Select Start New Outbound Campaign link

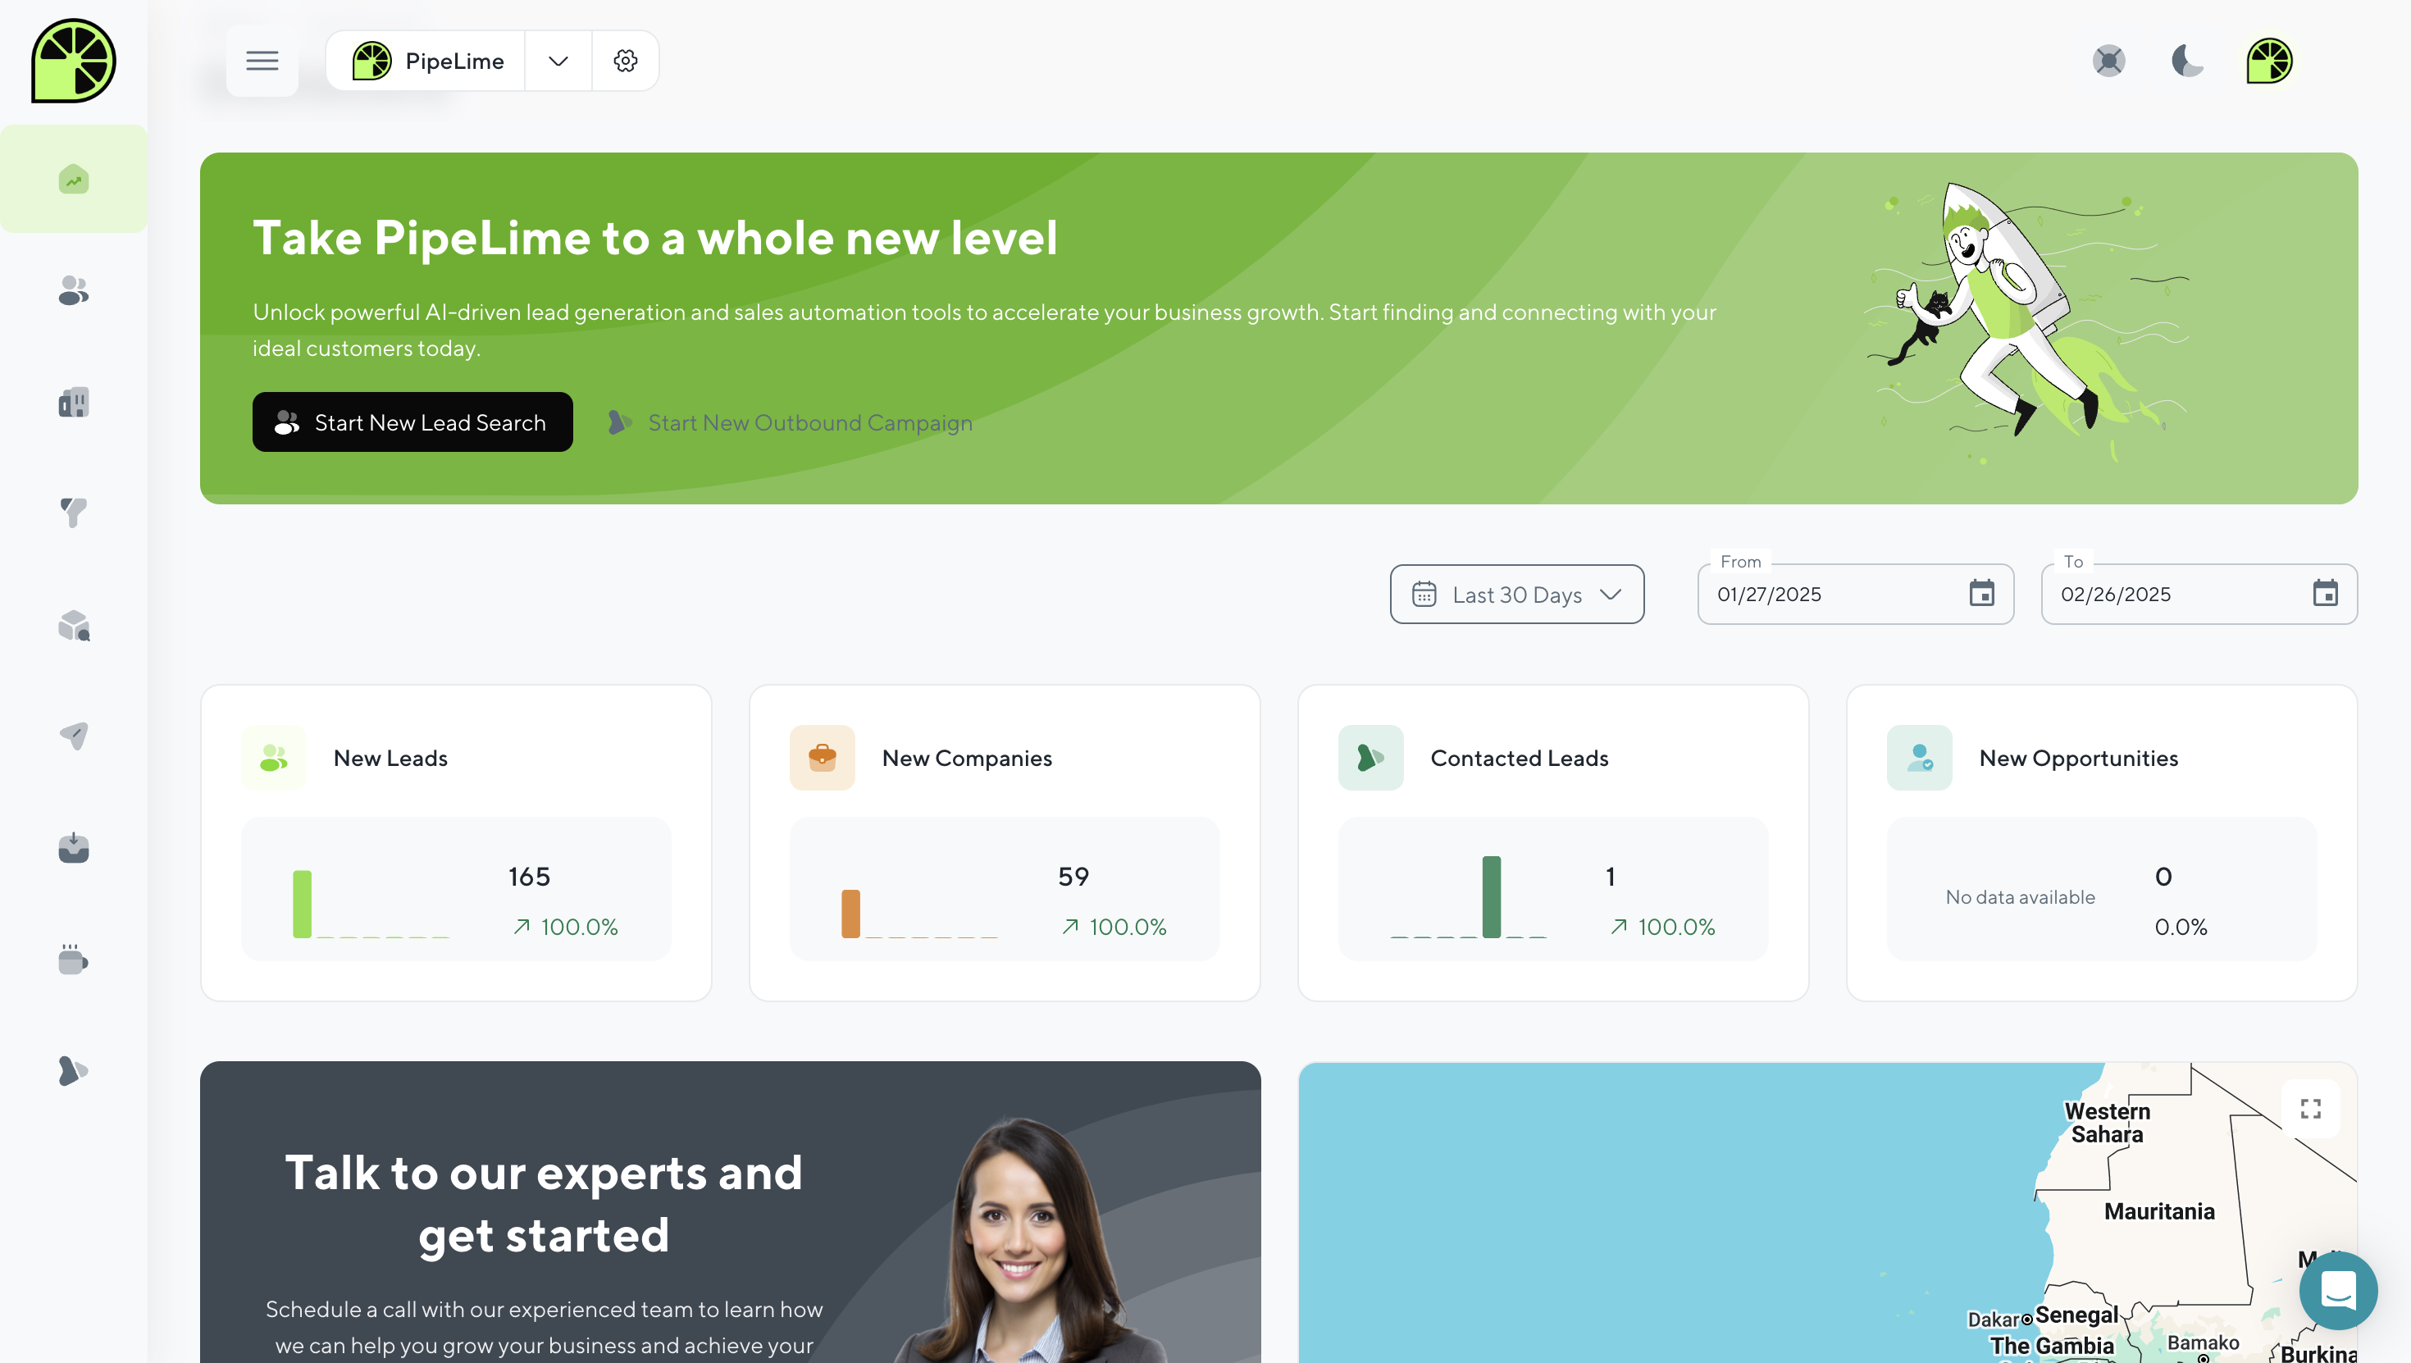click(809, 422)
